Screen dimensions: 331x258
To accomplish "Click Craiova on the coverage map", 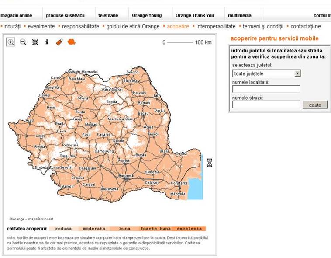I will 78,178.
